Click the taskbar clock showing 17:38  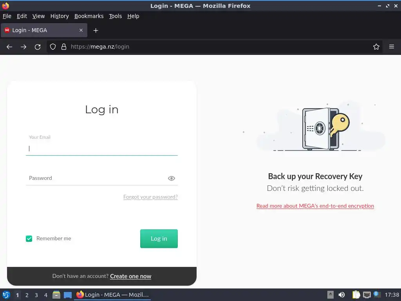click(392, 295)
